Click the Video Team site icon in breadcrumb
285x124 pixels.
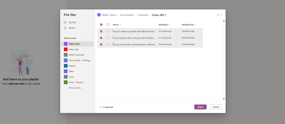point(99,15)
